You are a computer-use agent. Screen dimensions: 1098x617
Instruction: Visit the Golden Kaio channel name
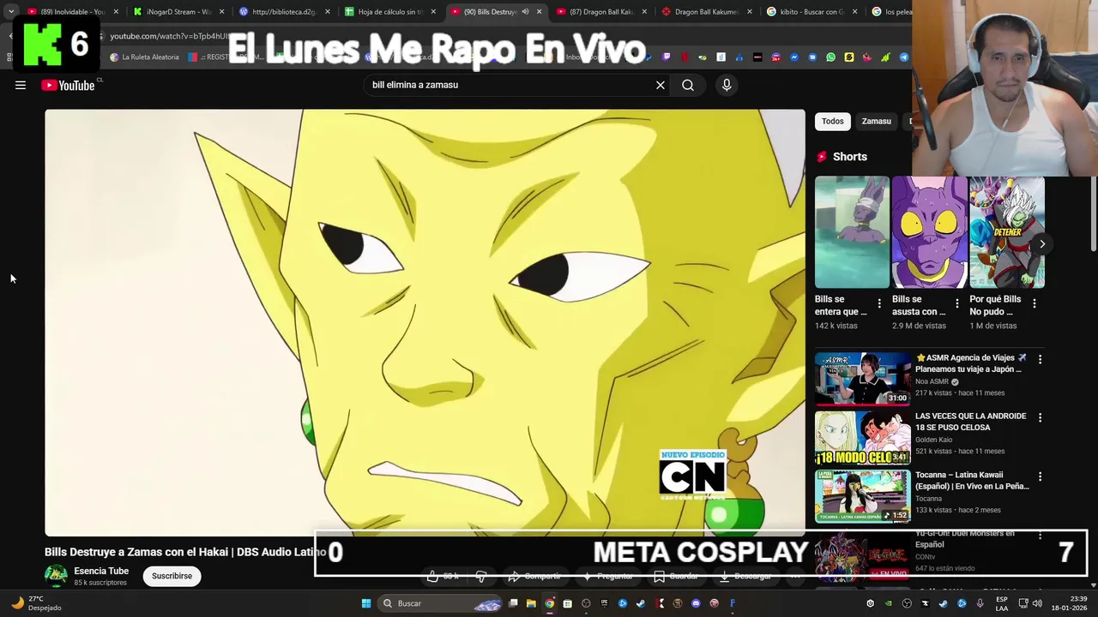(x=933, y=440)
